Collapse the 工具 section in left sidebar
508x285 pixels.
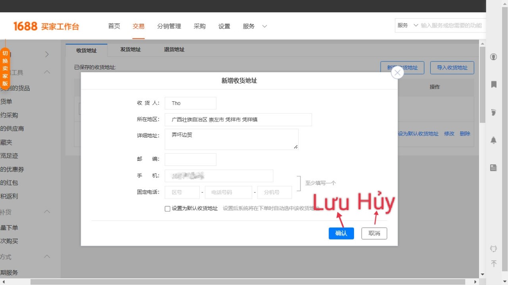coord(47,72)
